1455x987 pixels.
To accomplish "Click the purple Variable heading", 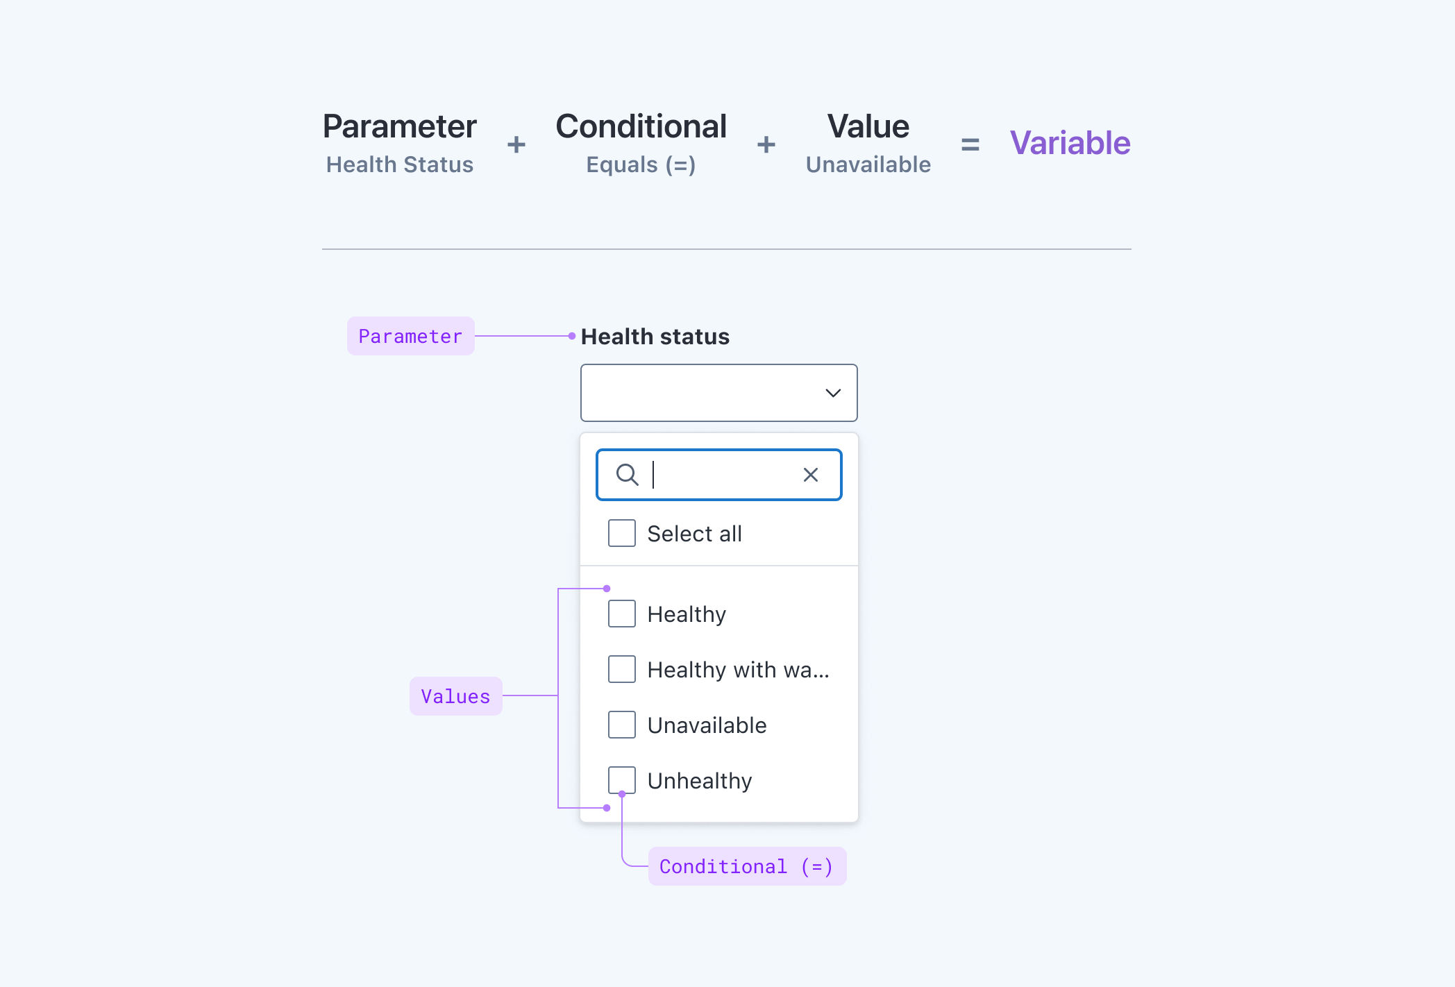I will pos(1070,143).
